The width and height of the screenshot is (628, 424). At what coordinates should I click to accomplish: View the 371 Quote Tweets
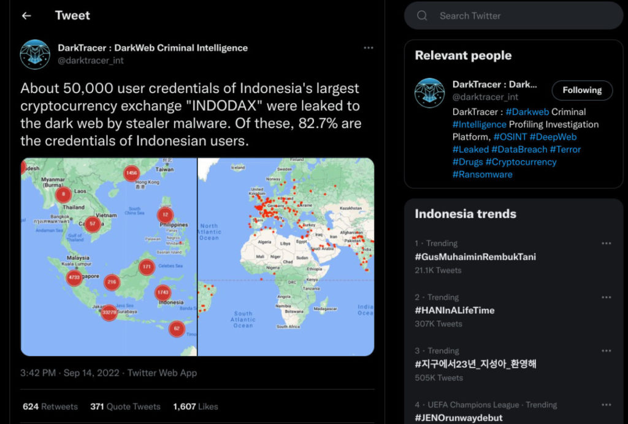coord(125,406)
